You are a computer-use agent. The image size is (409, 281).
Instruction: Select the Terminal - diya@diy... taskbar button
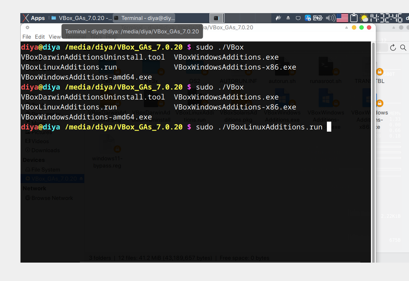click(x=144, y=18)
